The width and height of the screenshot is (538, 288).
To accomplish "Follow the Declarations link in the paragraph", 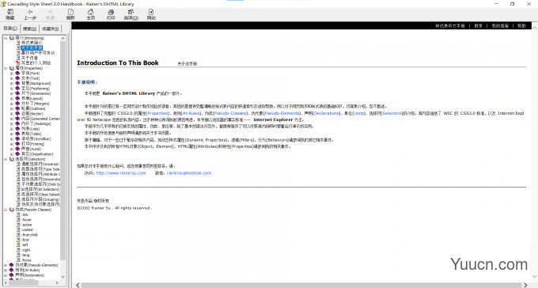I will [x=327, y=113].
